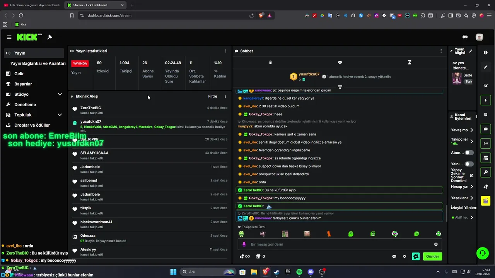This screenshot has width=495, height=278.
Task: Click the wrench icon in the right sidebar
Action: click(486, 172)
